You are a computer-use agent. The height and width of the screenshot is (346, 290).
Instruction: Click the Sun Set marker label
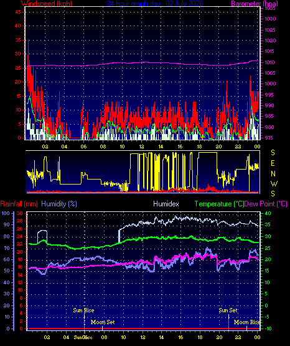(228, 310)
